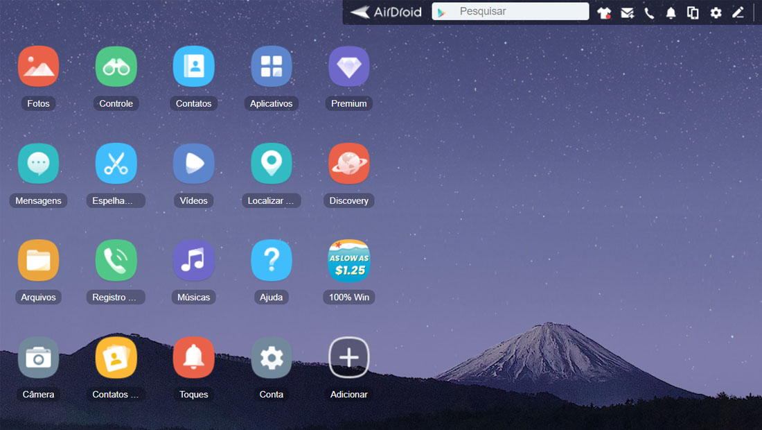Open the Controle binoculars icon
This screenshot has width=762, height=430.
pos(116,66)
